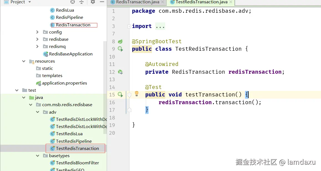Click the redisbase folder icon
Image resolution: width=321 pixels, height=171 pixels.
pyautogui.click(x=45, y=39)
